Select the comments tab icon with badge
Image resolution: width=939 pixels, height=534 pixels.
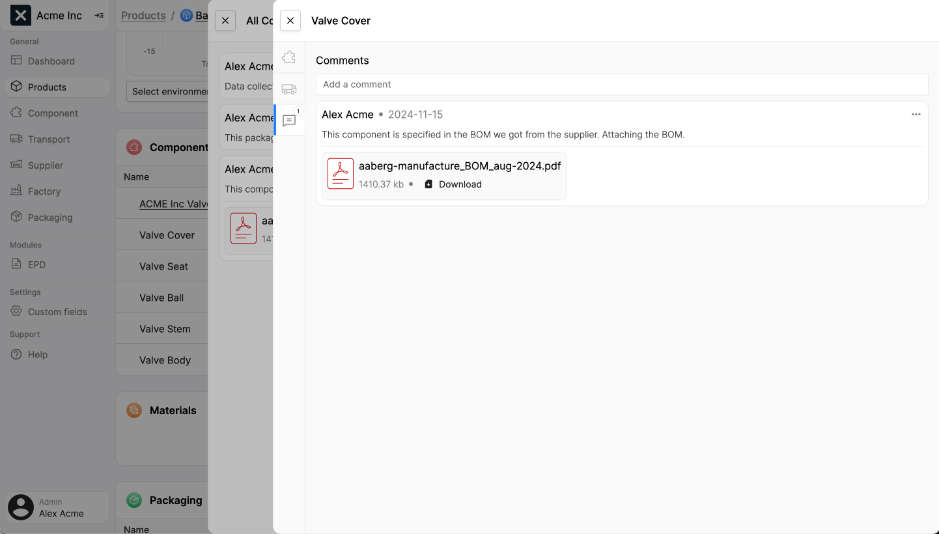(x=289, y=120)
